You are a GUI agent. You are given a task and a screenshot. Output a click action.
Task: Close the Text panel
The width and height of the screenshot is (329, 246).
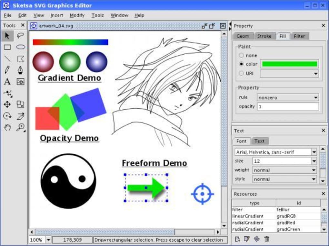(x=323, y=131)
